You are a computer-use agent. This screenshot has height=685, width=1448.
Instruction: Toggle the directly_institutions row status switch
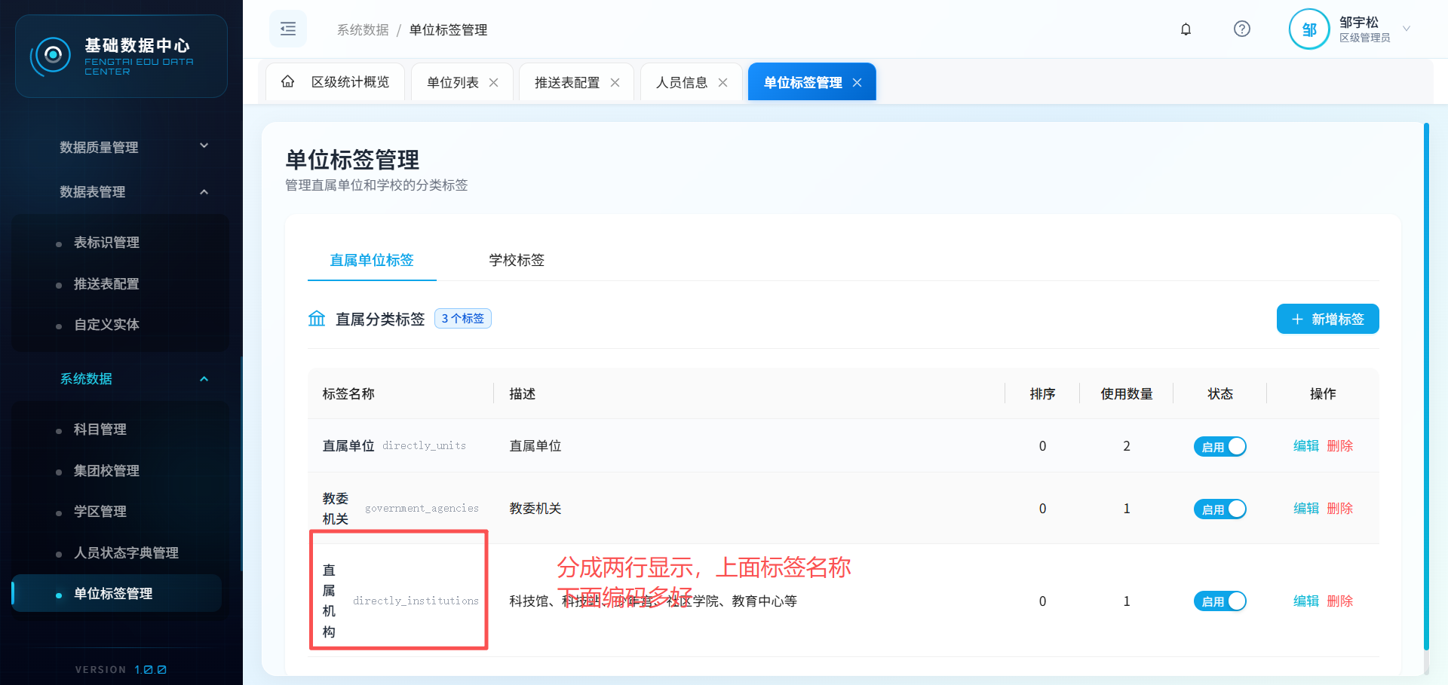pyautogui.click(x=1219, y=601)
